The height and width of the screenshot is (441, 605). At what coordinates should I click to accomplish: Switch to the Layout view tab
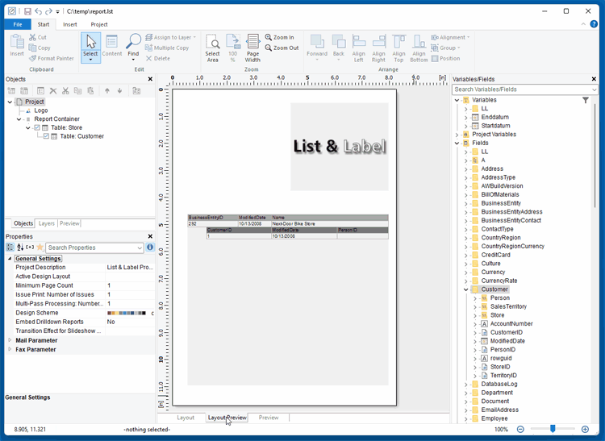186,418
